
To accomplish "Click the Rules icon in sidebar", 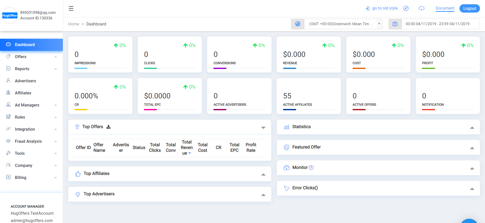I will point(8,117).
